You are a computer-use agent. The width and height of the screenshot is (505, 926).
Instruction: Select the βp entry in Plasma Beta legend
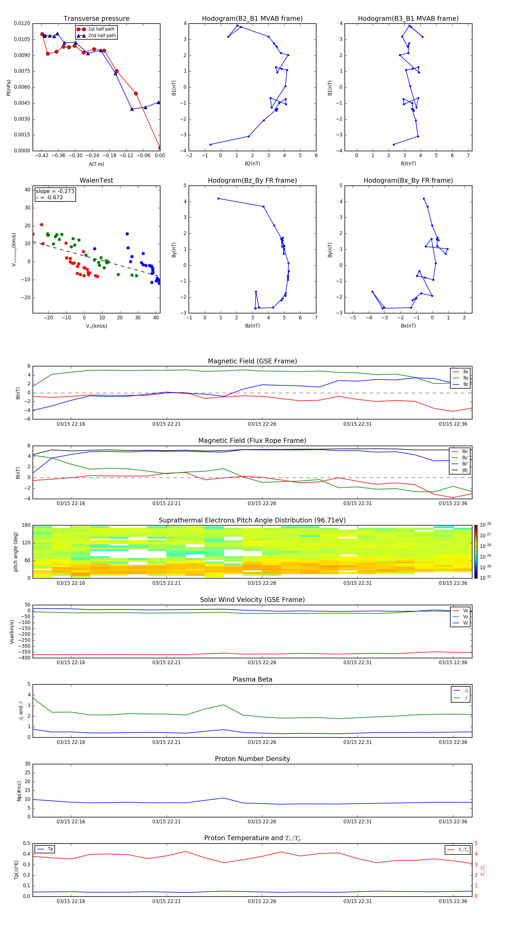[x=461, y=691]
